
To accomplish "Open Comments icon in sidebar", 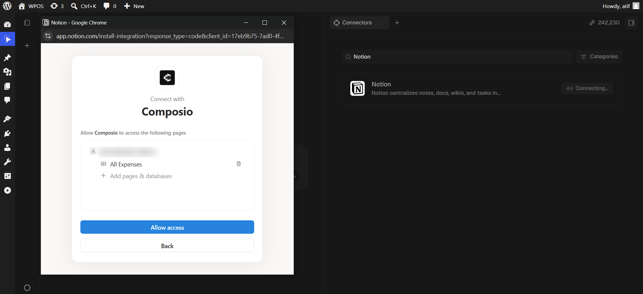I will coord(7,100).
